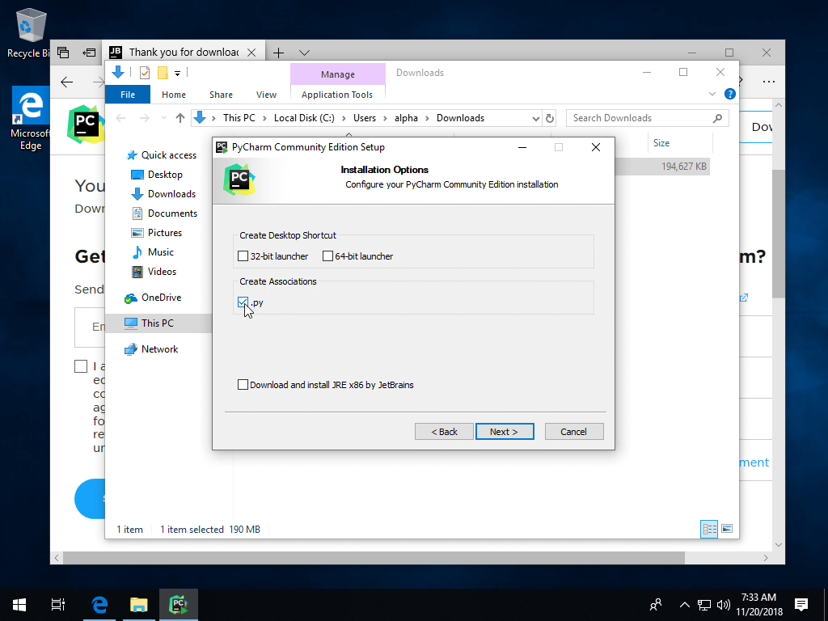Viewport: 828px width, 621px height.
Task: Collapse the Explorer ribbon chevron
Action: [x=712, y=94]
